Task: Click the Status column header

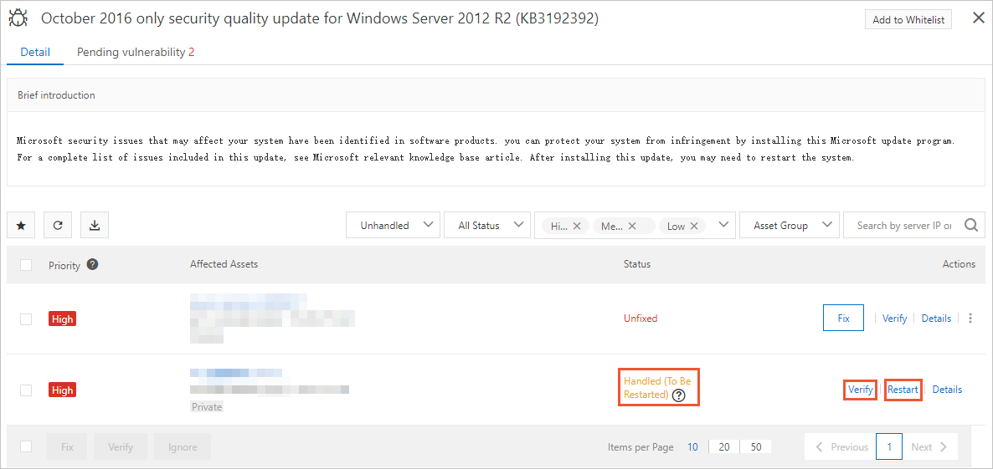Action: click(x=637, y=264)
